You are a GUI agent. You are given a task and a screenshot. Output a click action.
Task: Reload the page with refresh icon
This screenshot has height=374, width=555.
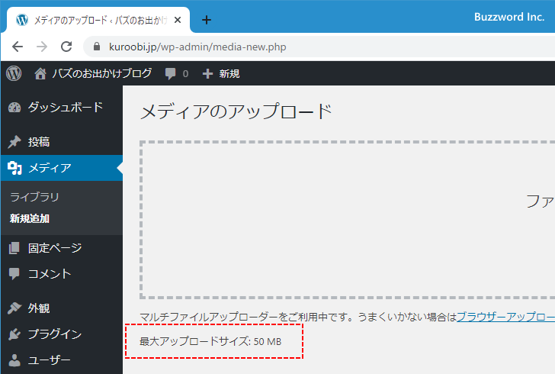click(66, 47)
